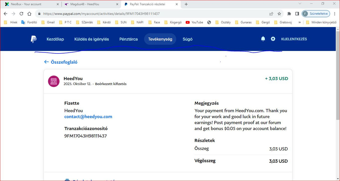This screenshot has width=340, height=181.
Task: Click the Szüneteltetve profile button
Action: click(316, 14)
